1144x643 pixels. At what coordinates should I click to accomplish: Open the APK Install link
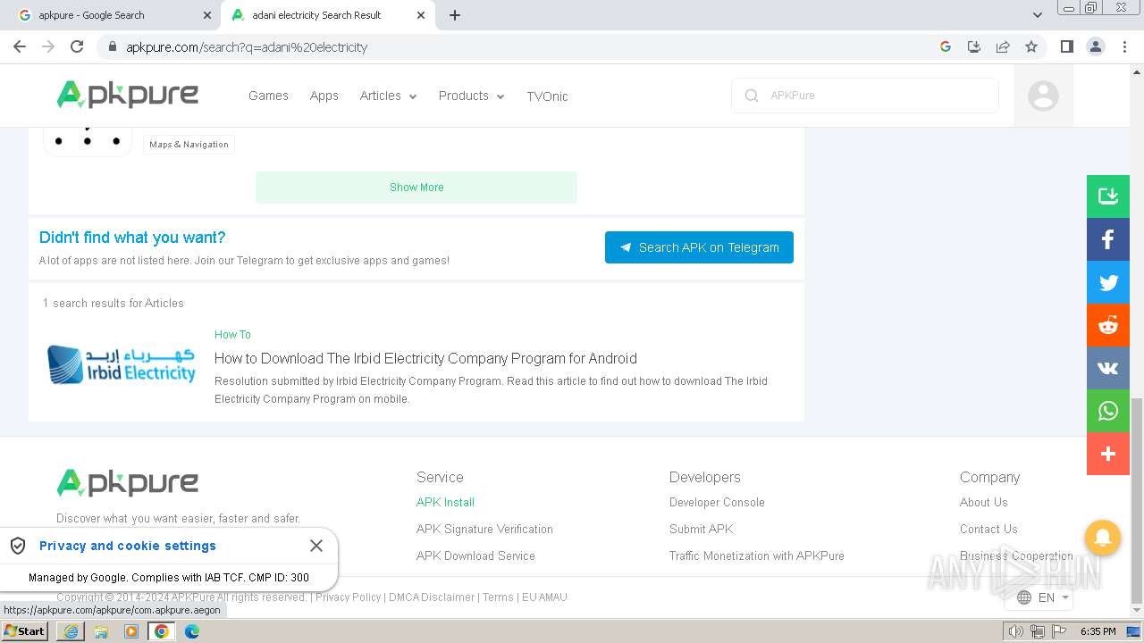[445, 502]
